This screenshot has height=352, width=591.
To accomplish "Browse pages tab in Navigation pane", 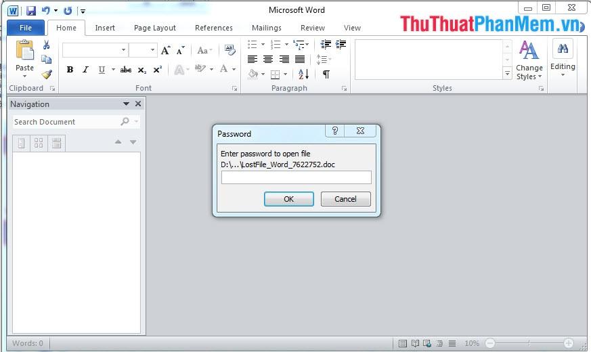I will click(x=39, y=144).
